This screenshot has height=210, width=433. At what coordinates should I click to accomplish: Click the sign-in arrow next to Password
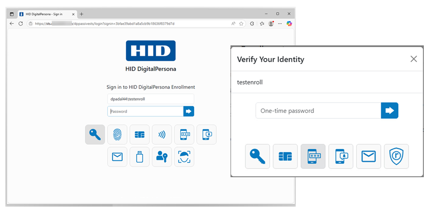(x=188, y=112)
